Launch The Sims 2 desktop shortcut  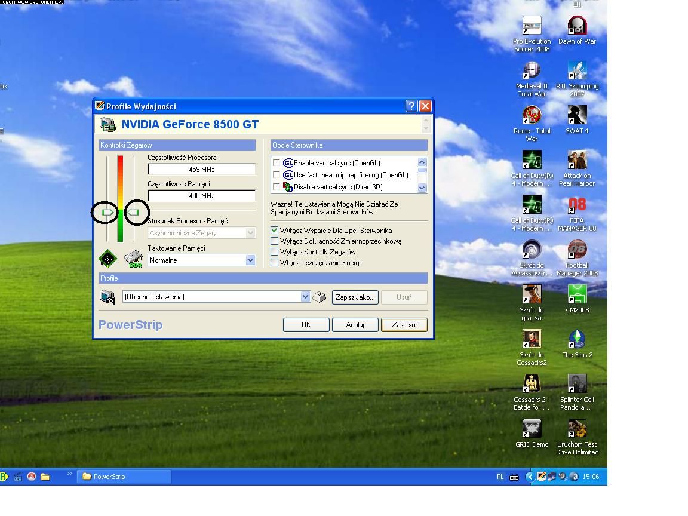(577, 340)
